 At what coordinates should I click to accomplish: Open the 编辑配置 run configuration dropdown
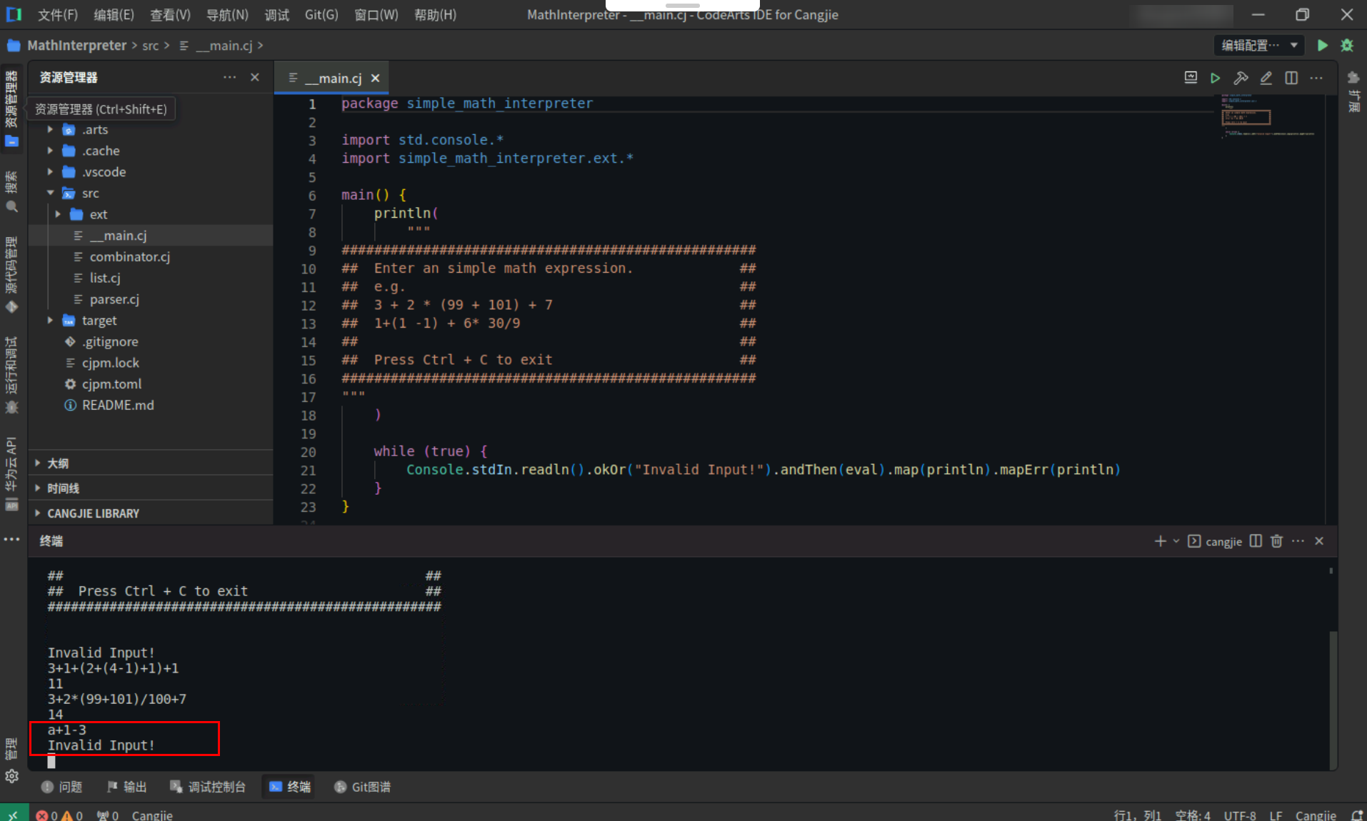coord(1259,46)
